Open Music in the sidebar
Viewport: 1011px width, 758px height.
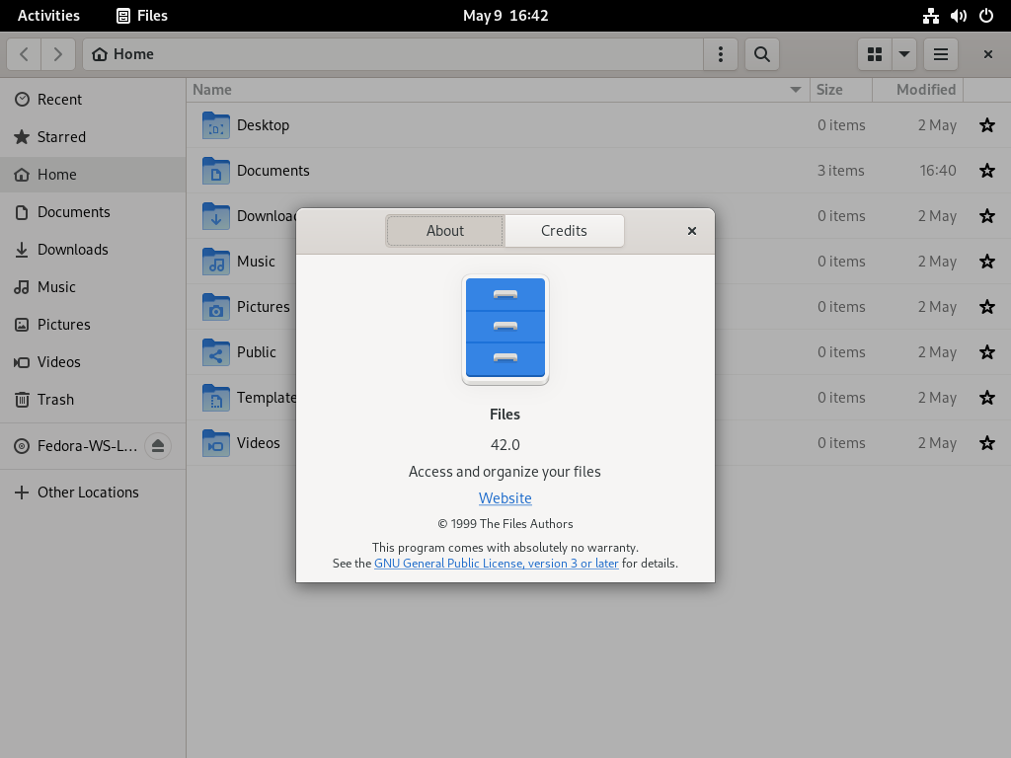point(93,287)
